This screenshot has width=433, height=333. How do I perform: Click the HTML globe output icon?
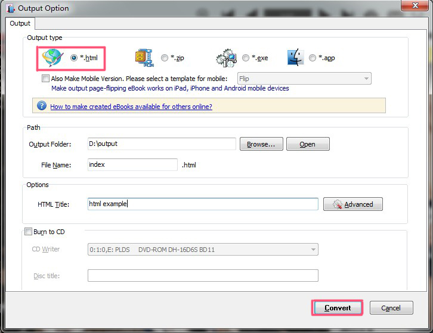pyautogui.click(x=52, y=57)
